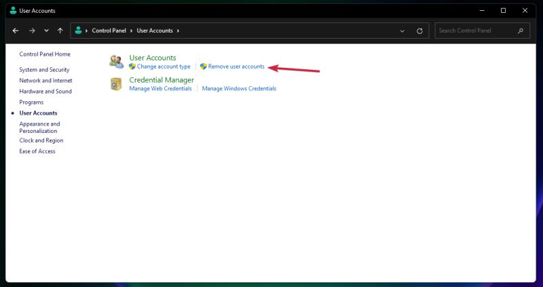Image resolution: width=543 pixels, height=287 pixels.
Task: Select Ease of Access in sidebar
Action: point(37,151)
